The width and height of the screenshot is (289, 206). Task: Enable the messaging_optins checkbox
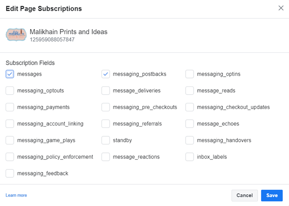click(189, 74)
